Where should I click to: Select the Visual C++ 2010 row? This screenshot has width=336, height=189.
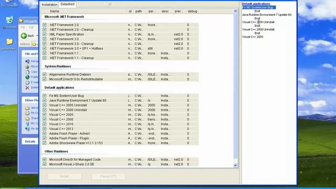[x=120, y=124]
